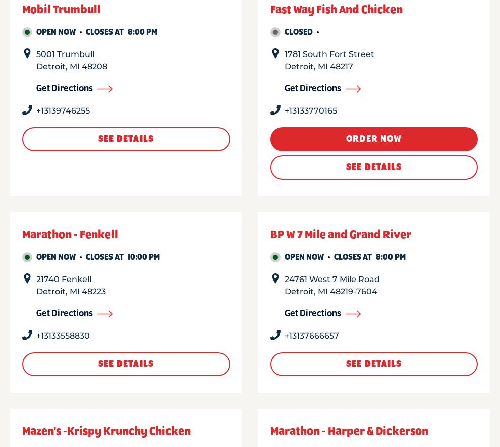Click the phone icon for BP W 7 Mile location
Viewport: 500px width, 447px height.
point(275,335)
